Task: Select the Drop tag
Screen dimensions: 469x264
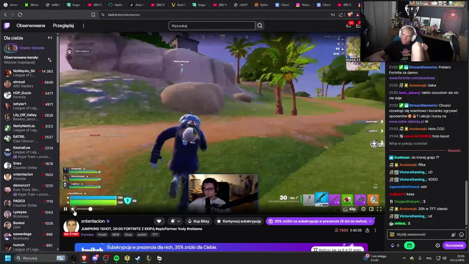Action: (x=128, y=235)
